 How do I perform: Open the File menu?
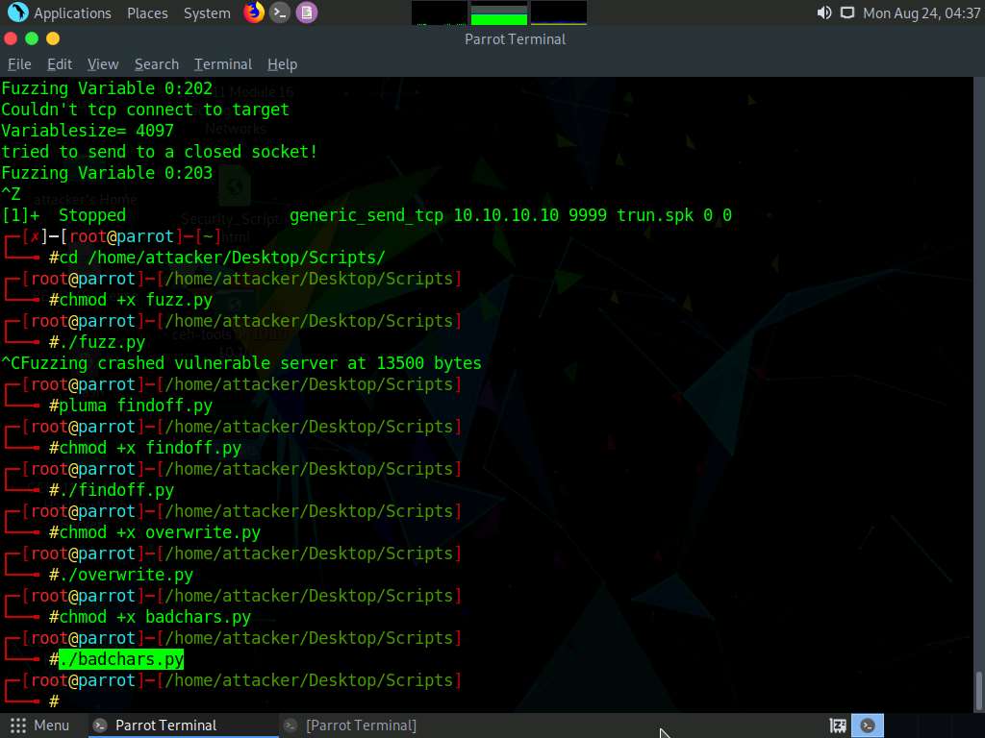[19, 64]
